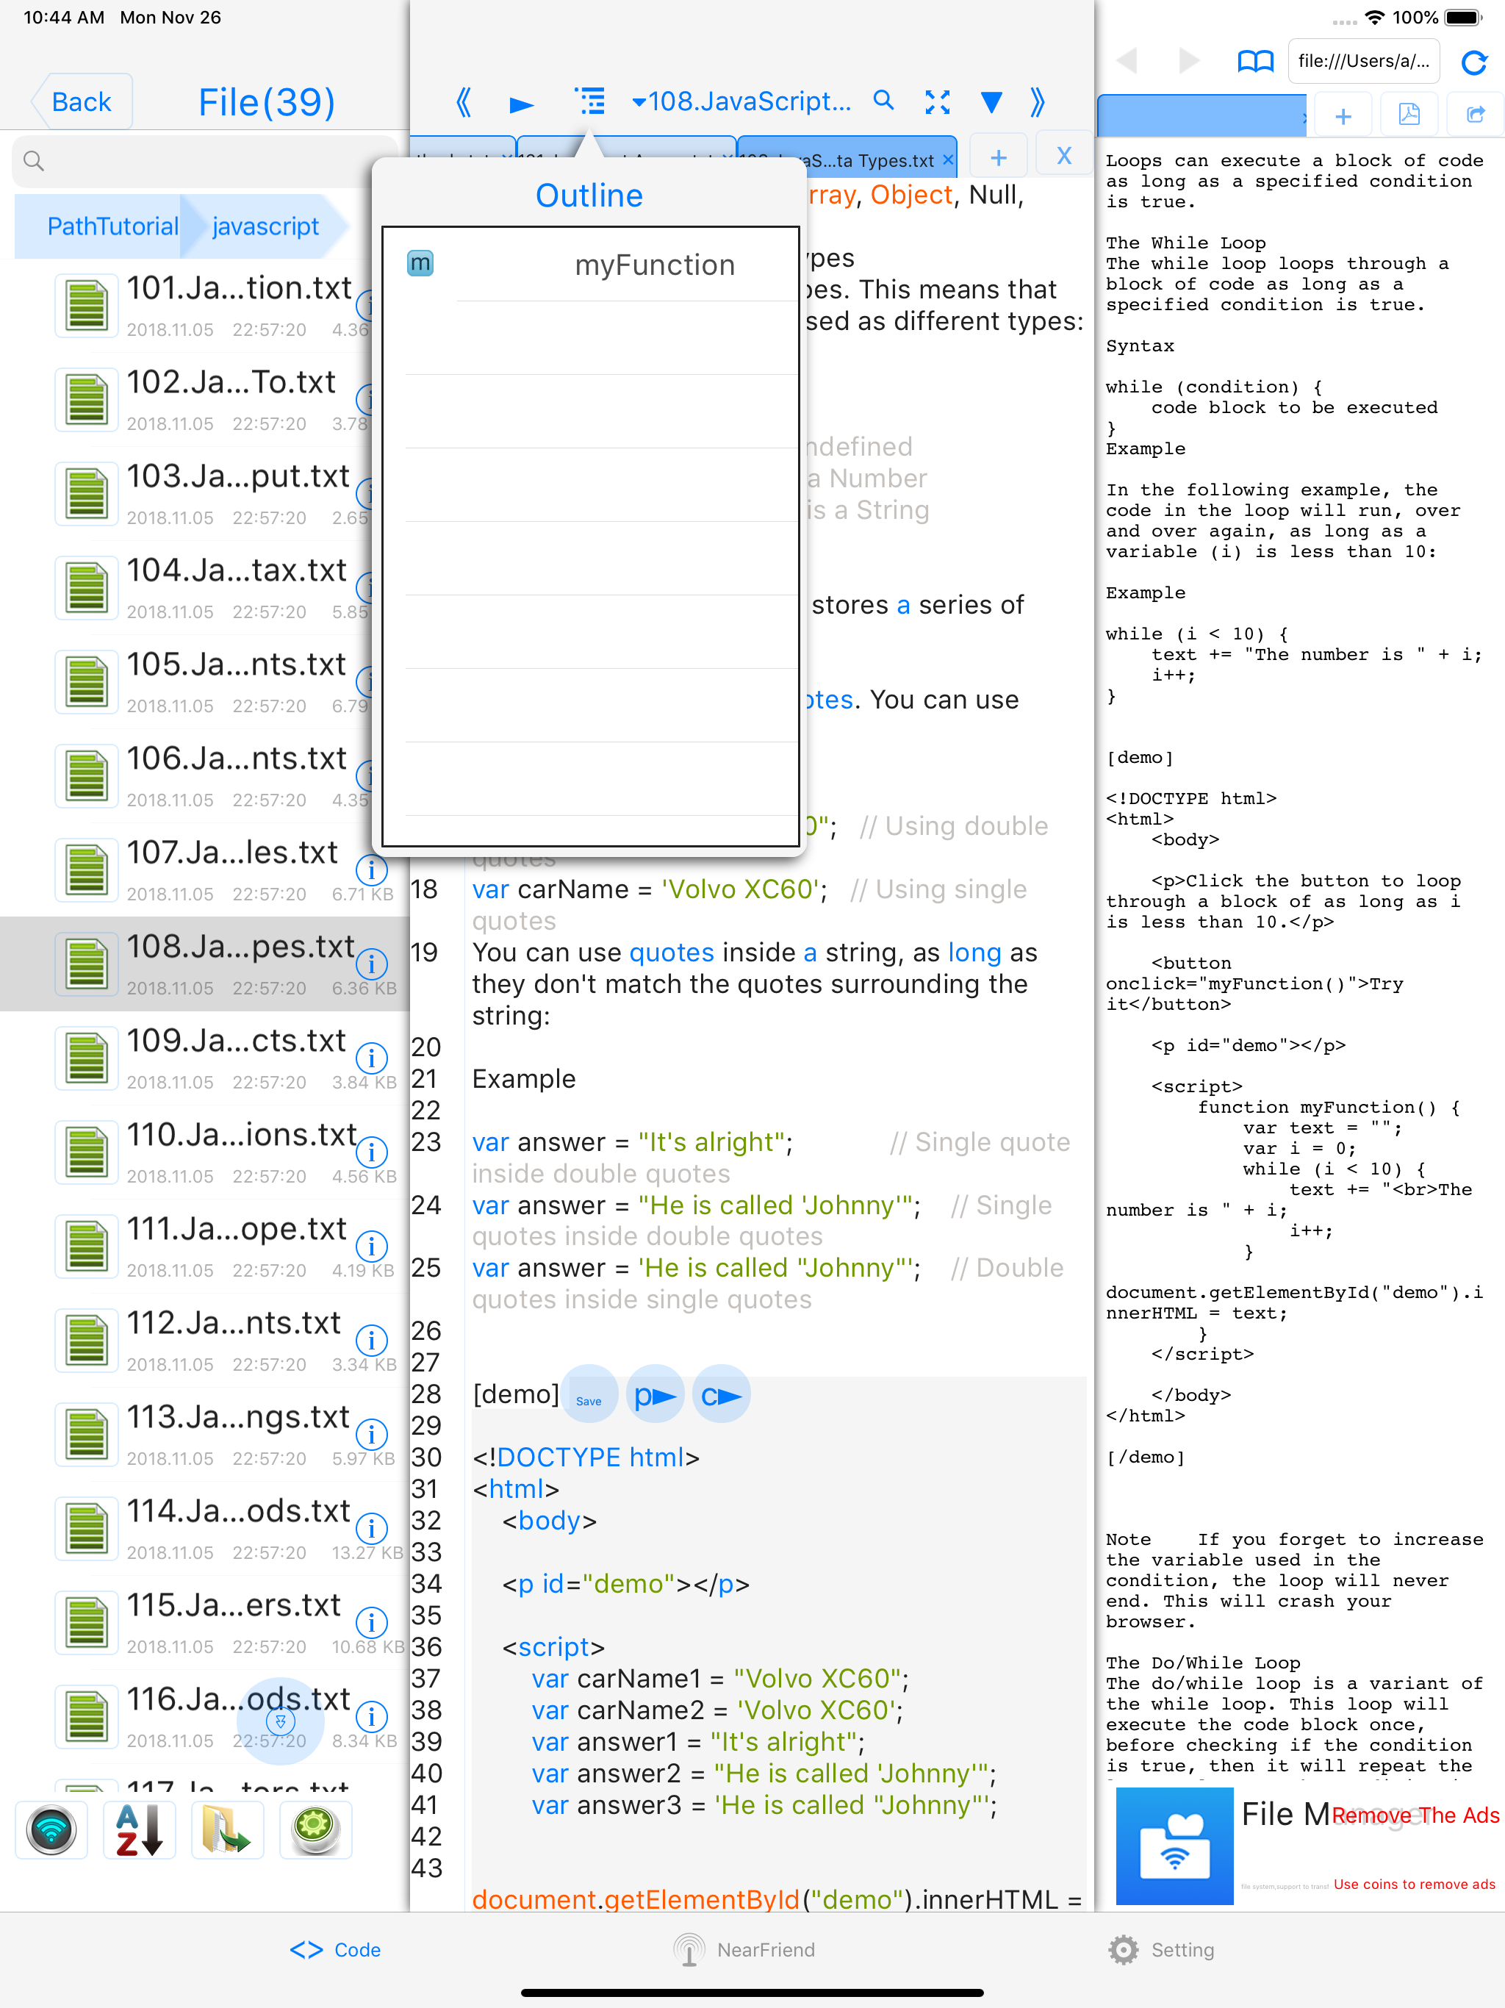Screen dimensions: 1505x2008
Task: Export page as PDF icon
Action: 1409,115
